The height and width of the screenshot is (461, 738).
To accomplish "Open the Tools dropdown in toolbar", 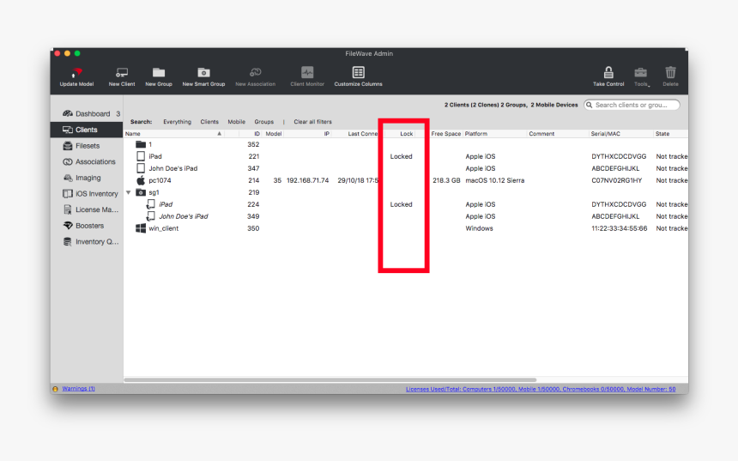I will pos(641,75).
